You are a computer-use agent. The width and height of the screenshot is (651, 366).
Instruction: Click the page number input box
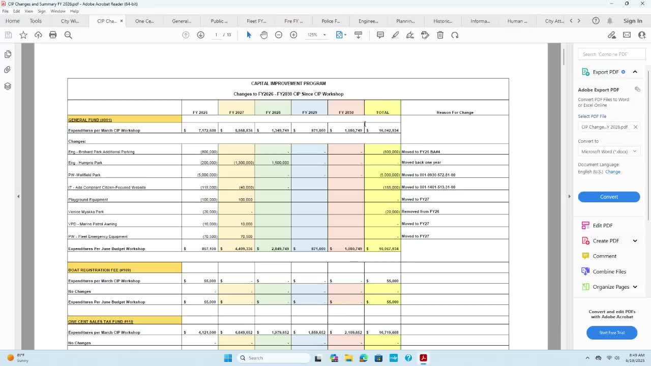pos(216,35)
